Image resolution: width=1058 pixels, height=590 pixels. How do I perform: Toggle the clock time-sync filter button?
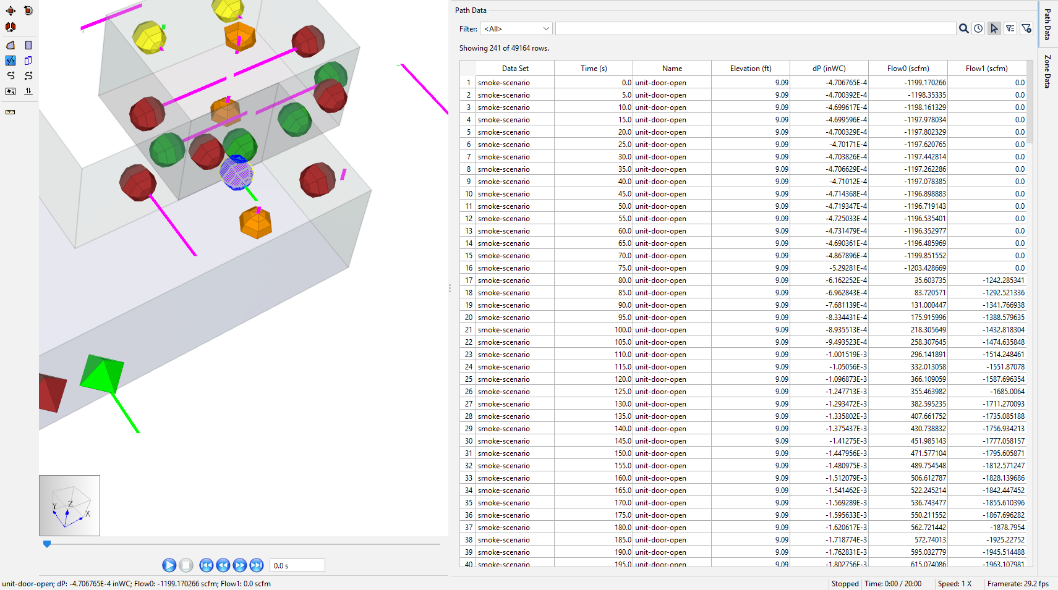point(978,29)
